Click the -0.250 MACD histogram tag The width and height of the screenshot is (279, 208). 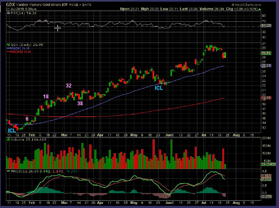266,196
